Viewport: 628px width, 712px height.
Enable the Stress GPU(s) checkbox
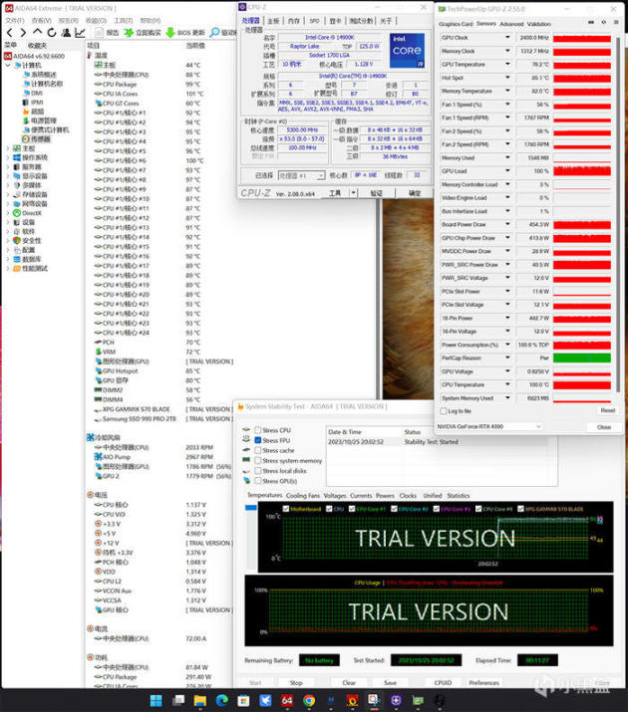257,481
